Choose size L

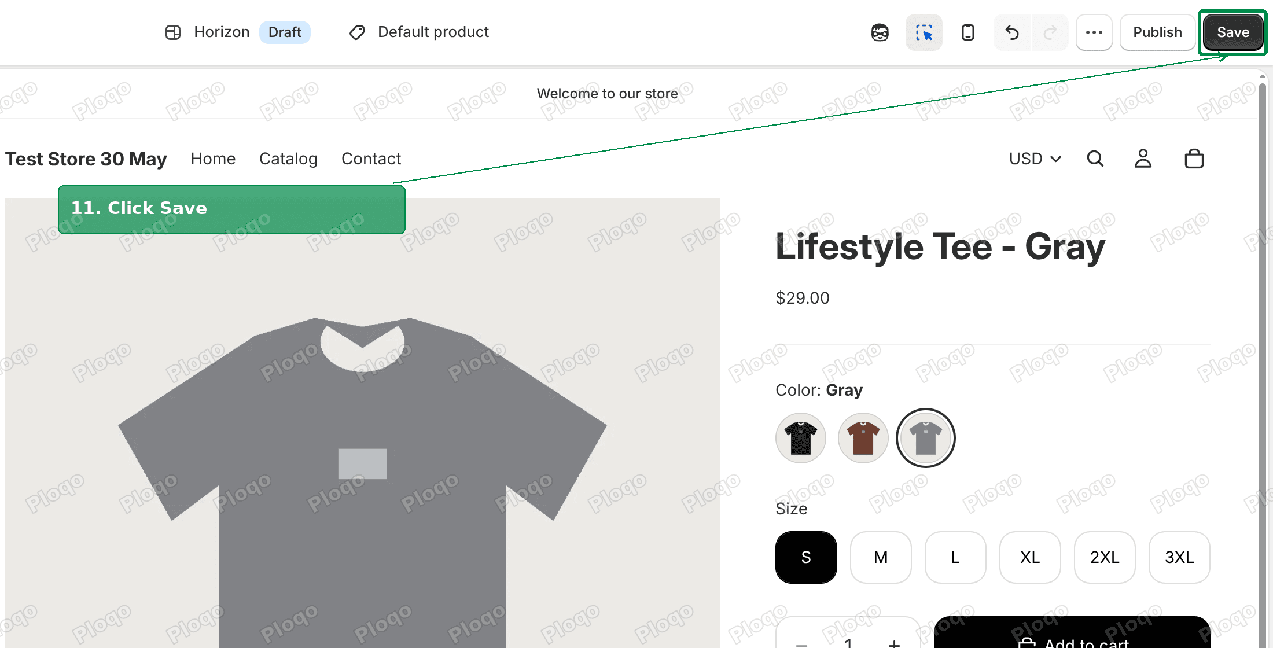pos(955,557)
